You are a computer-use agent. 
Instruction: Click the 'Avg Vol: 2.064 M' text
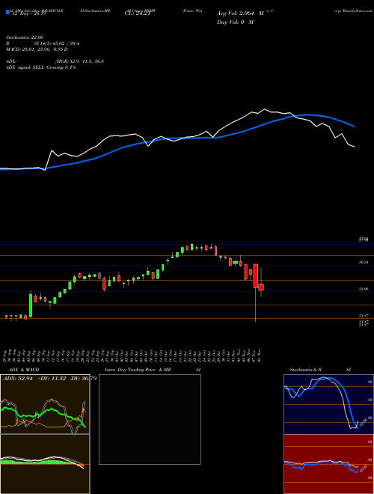(240, 13)
